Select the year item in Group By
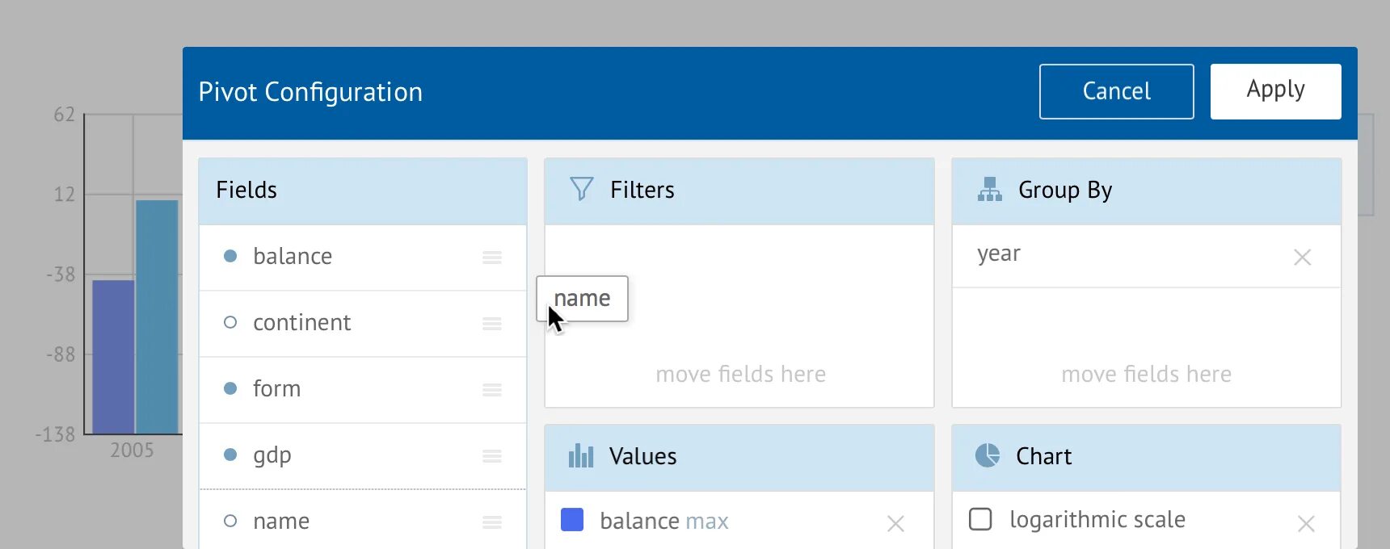The width and height of the screenshot is (1390, 549). coord(999,254)
